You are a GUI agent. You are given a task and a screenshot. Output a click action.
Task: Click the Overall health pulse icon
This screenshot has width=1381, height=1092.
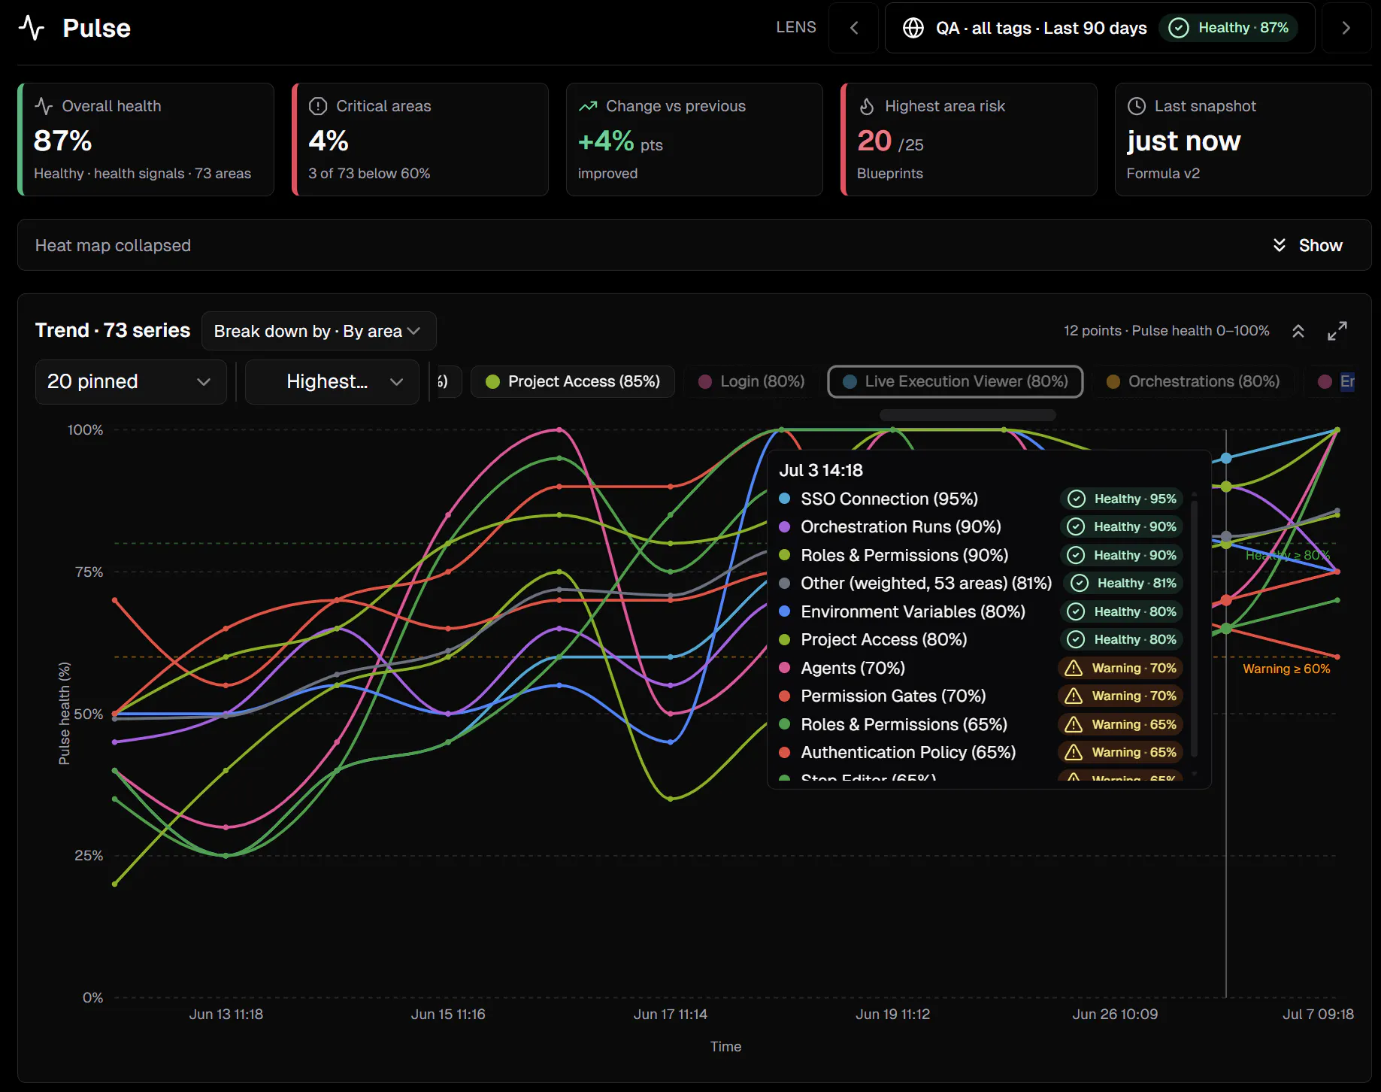click(x=44, y=106)
